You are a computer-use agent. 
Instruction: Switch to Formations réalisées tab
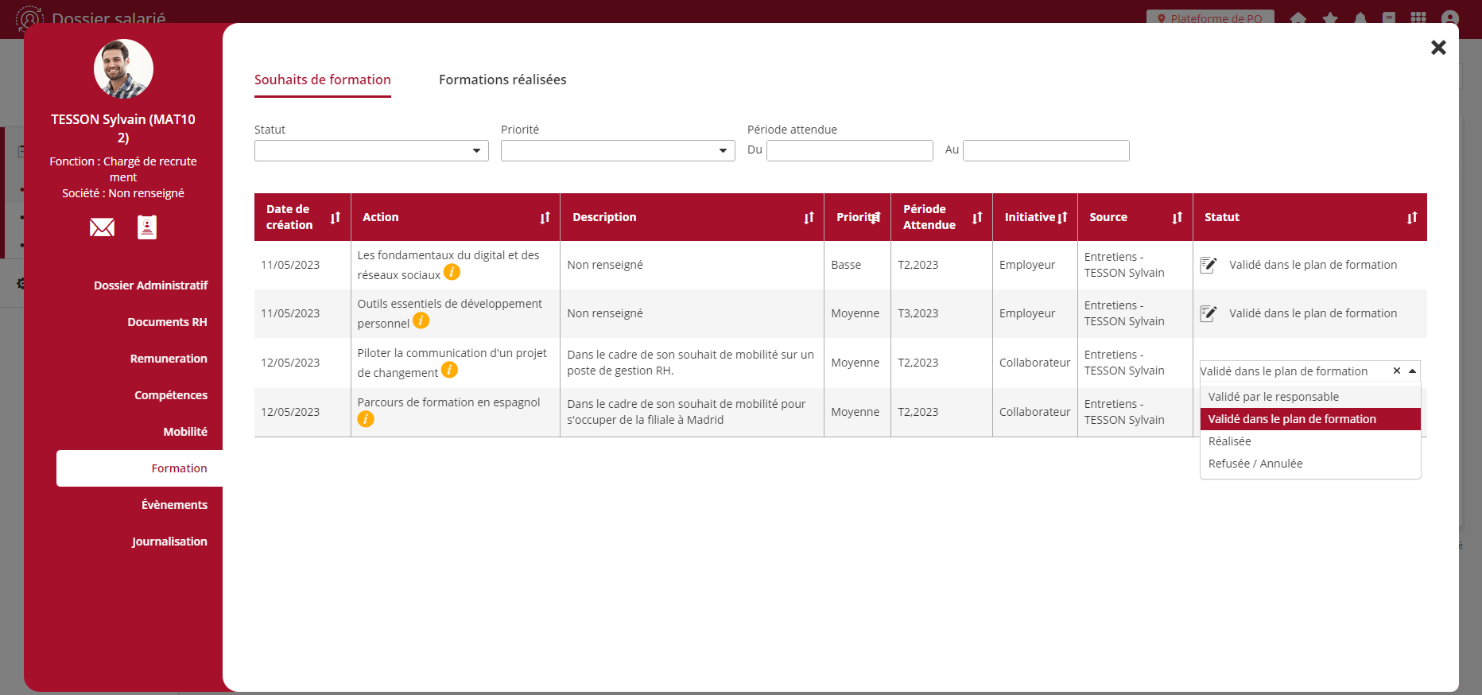coord(502,80)
